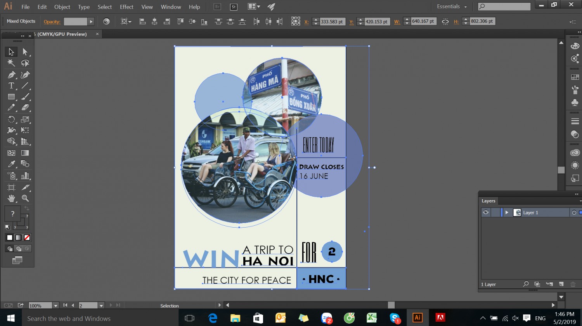Expand Layer 1 contents
Screen dimensions: 582x326
(x=507, y=213)
